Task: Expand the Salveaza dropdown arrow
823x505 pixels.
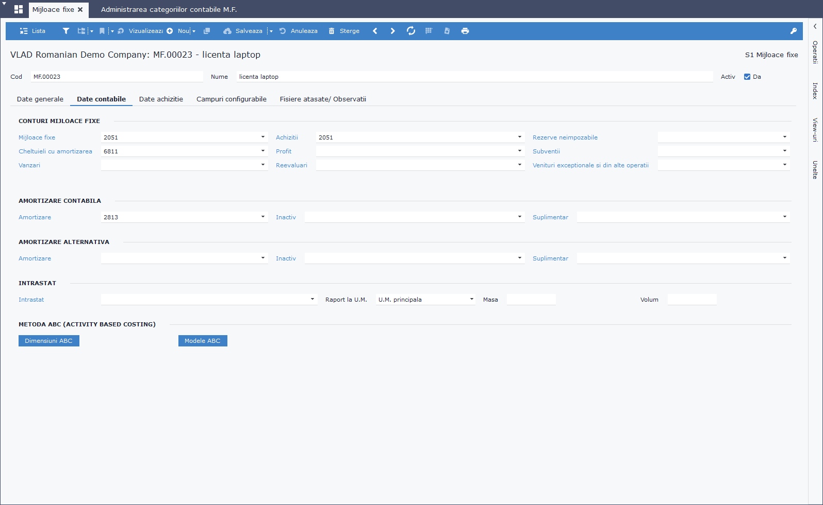Action: [271, 31]
